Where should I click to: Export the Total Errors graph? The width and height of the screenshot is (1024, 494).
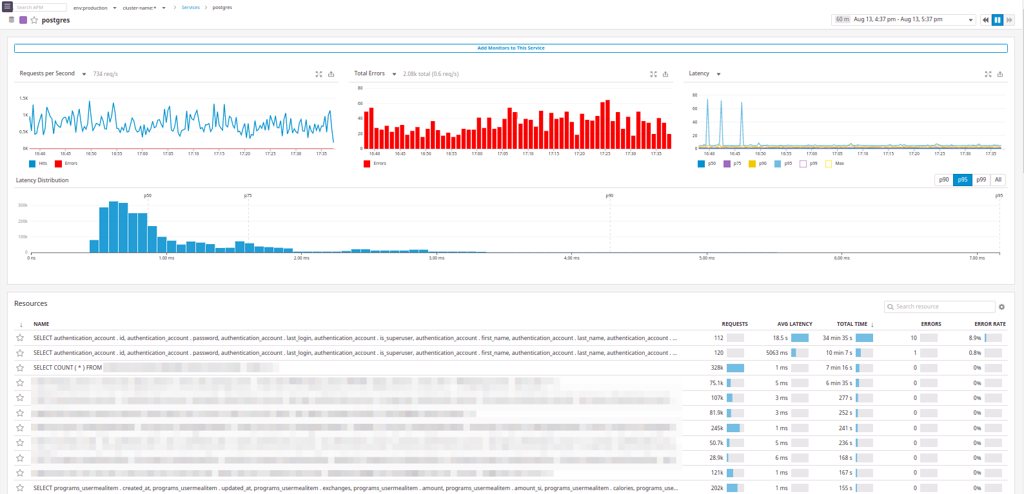[x=665, y=74]
